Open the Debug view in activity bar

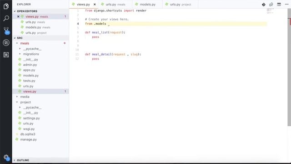(6, 42)
